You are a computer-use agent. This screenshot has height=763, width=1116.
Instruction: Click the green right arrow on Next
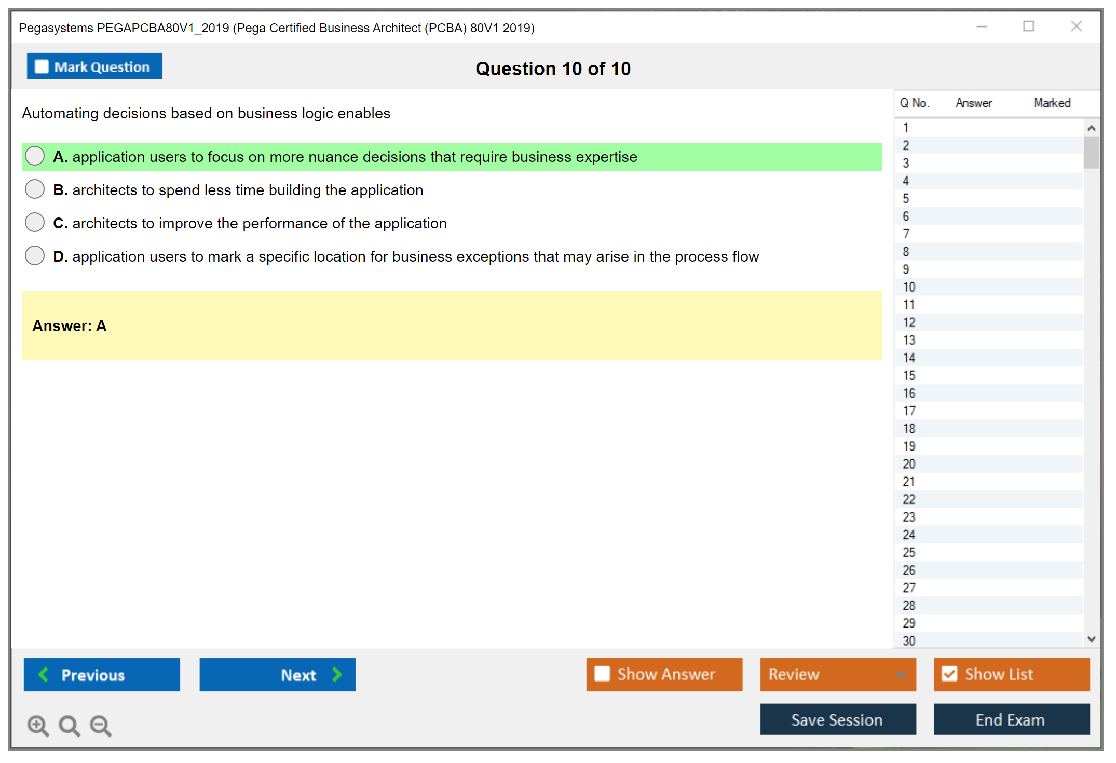(337, 674)
